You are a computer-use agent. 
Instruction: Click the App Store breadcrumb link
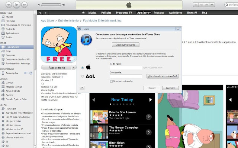click(47, 20)
